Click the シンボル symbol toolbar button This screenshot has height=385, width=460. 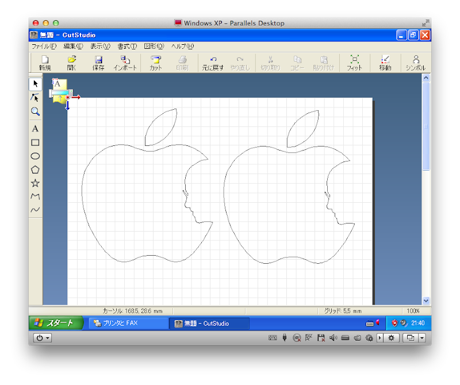point(415,63)
